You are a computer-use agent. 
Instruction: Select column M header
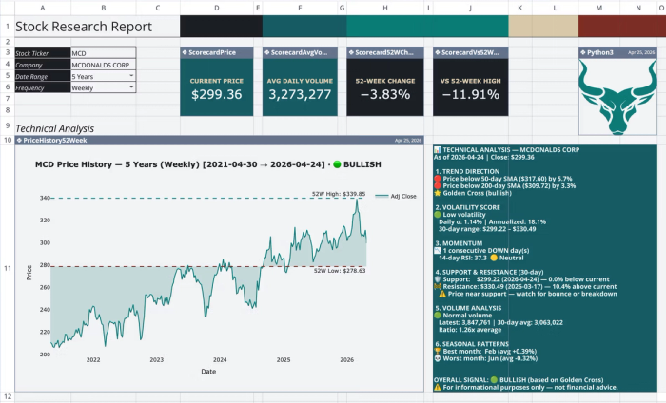[598, 8]
